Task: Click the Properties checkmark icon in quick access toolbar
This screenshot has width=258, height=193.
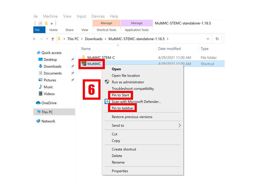Action: coord(40,23)
